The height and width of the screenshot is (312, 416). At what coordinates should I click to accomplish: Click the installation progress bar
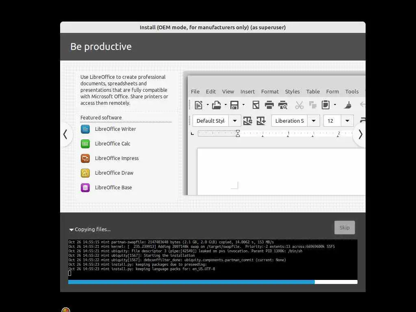point(213,282)
